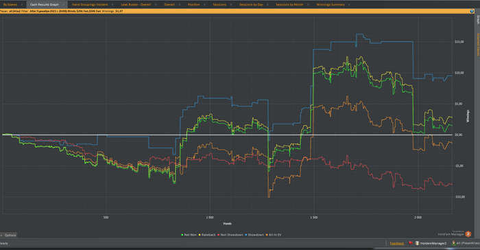The image size is (480, 250).
Task: Select the Cash Results Graph tab
Action: pos(45,5)
